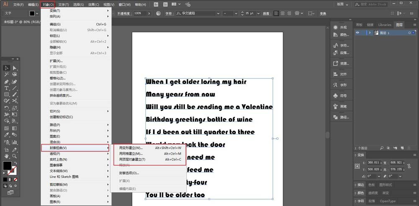Select the Artboard tool
The image size is (419, 206).
pyautogui.click(x=7, y=149)
